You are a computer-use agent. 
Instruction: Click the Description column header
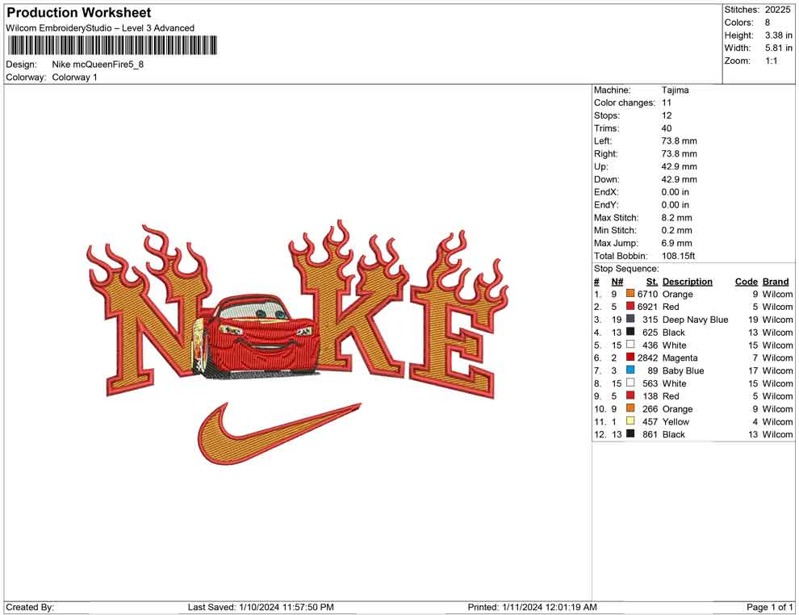[x=688, y=282]
